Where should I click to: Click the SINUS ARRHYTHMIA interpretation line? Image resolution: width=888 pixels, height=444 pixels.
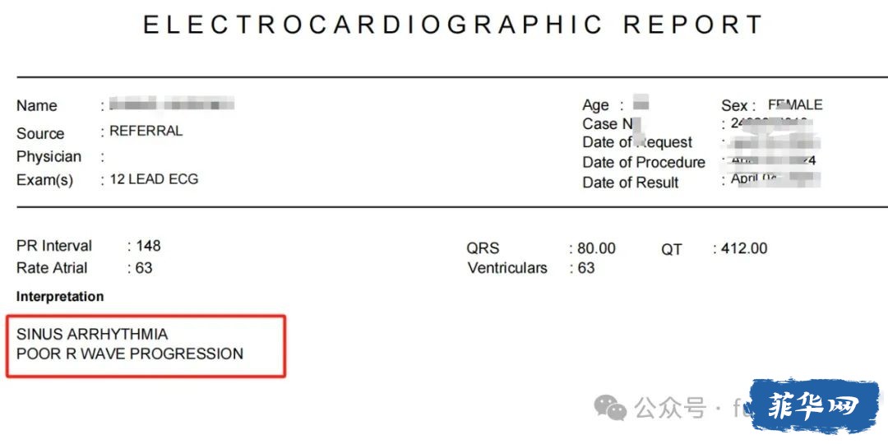click(x=92, y=334)
